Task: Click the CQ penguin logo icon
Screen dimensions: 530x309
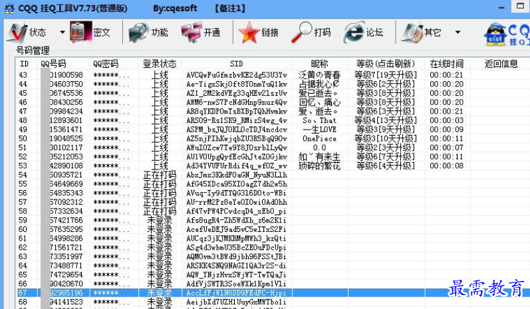Action: click(x=495, y=35)
